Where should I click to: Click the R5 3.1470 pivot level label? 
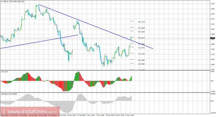142,22
